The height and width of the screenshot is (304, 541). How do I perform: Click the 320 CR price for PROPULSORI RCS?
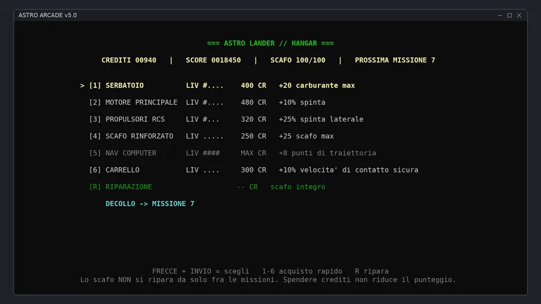coord(253,119)
